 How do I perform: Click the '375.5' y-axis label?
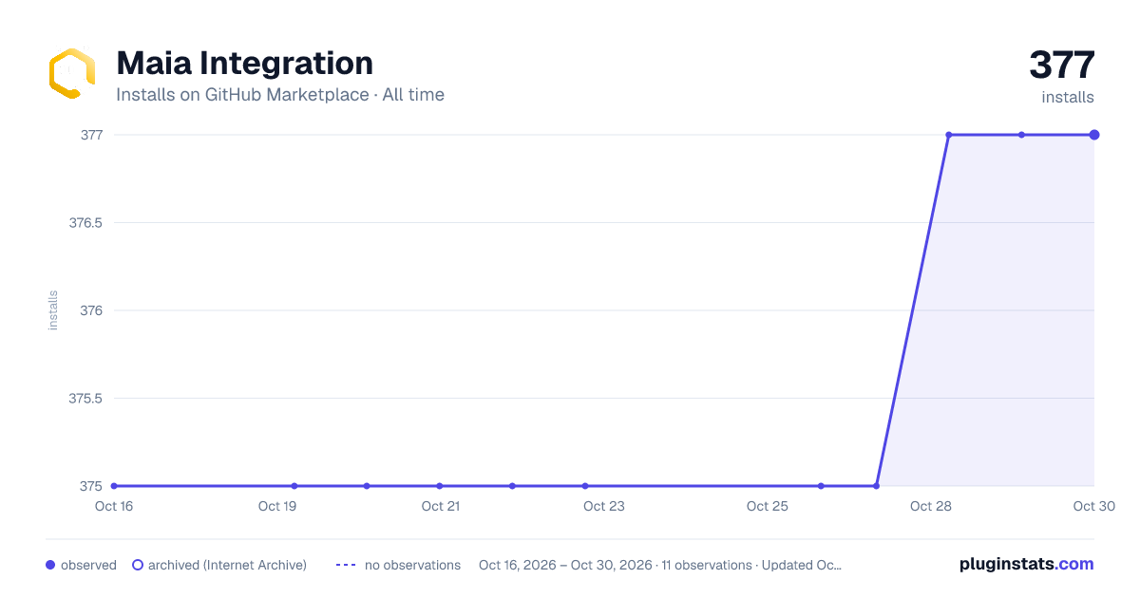pos(85,399)
